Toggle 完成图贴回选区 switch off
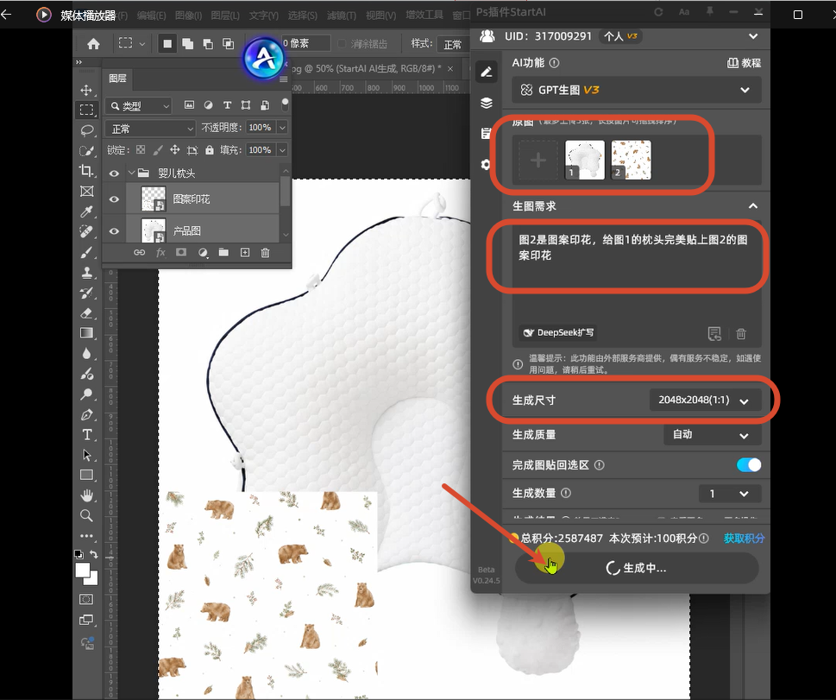Image resolution: width=836 pixels, height=700 pixels. click(x=749, y=464)
